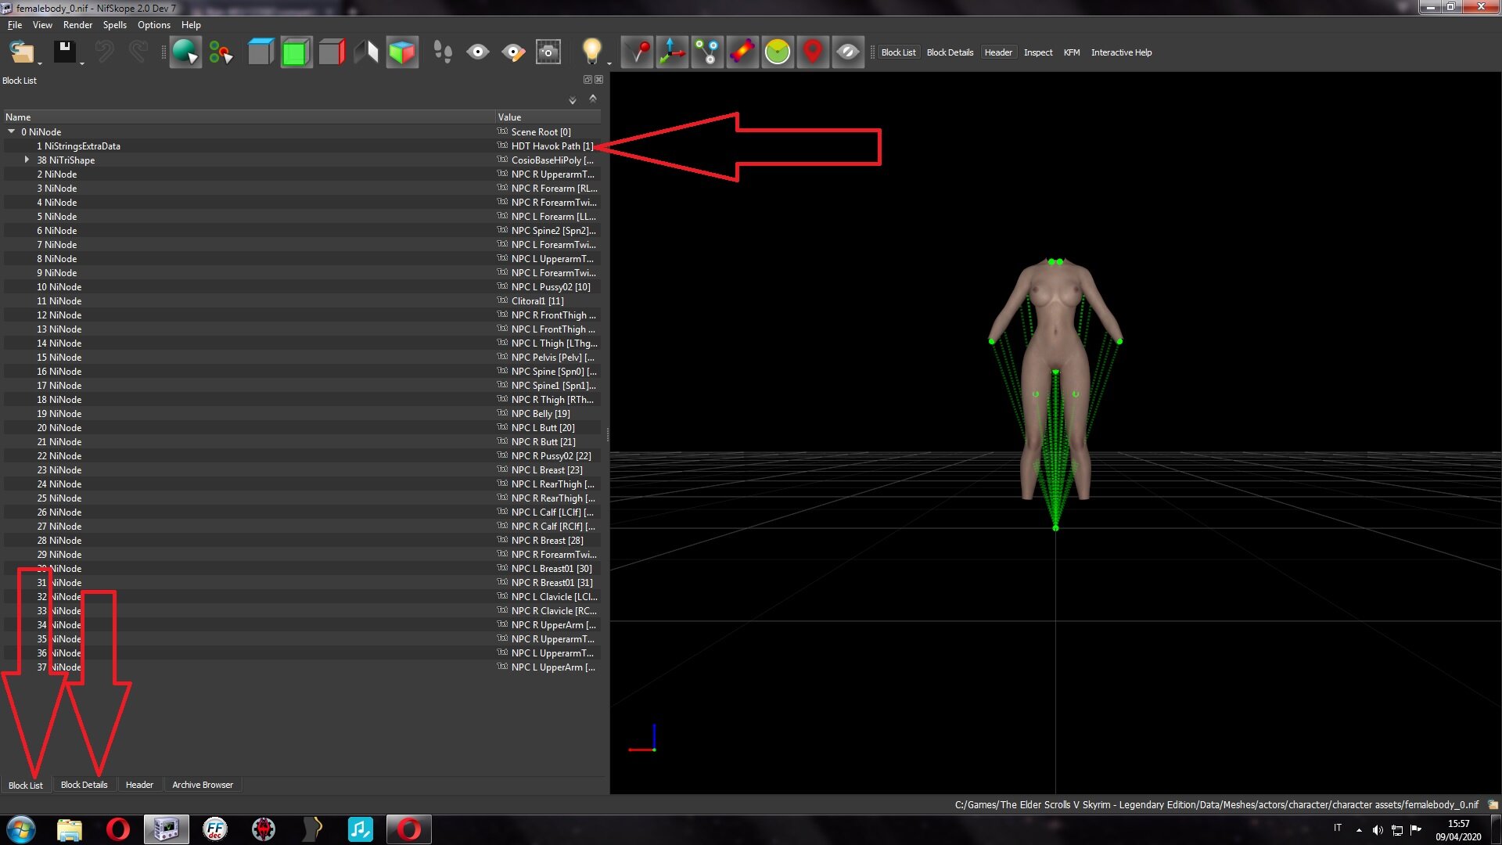1502x845 pixels.
Task: Open the Spells menu
Action: pos(114,25)
